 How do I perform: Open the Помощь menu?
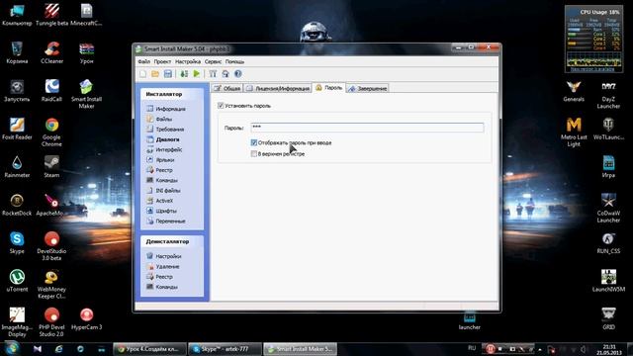pos(234,61)
